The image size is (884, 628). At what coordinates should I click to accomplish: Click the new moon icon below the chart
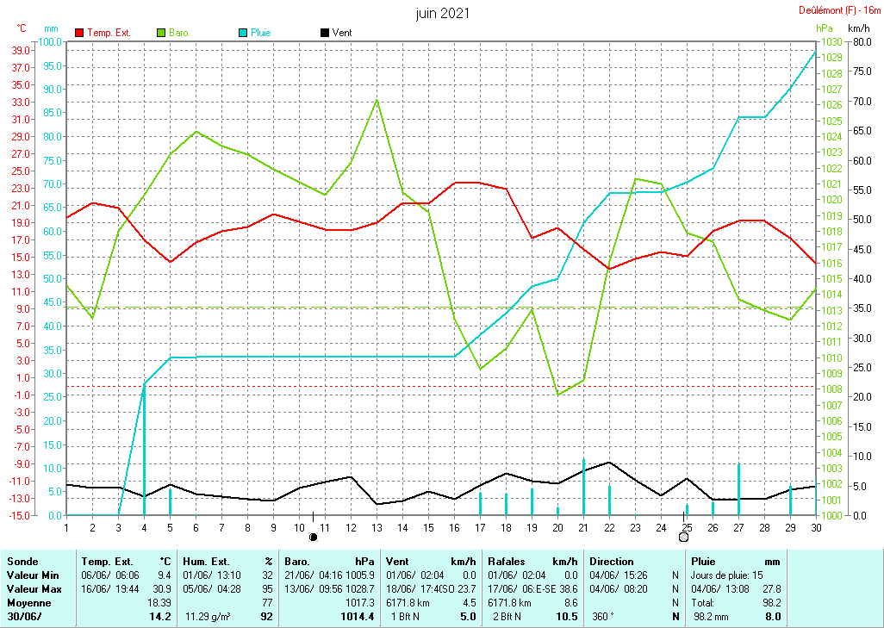[x=314, y=537]
